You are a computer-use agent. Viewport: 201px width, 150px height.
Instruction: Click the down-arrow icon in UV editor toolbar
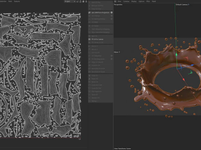coord(86,1)
